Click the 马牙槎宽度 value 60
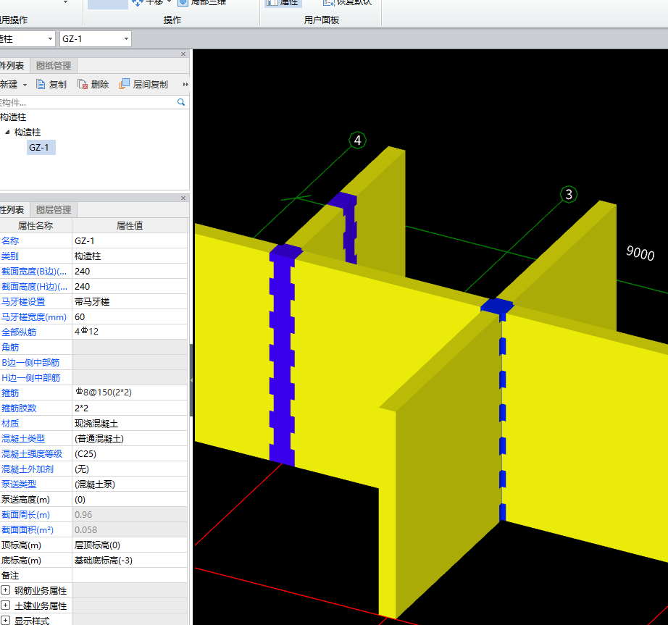 [130, 316]
